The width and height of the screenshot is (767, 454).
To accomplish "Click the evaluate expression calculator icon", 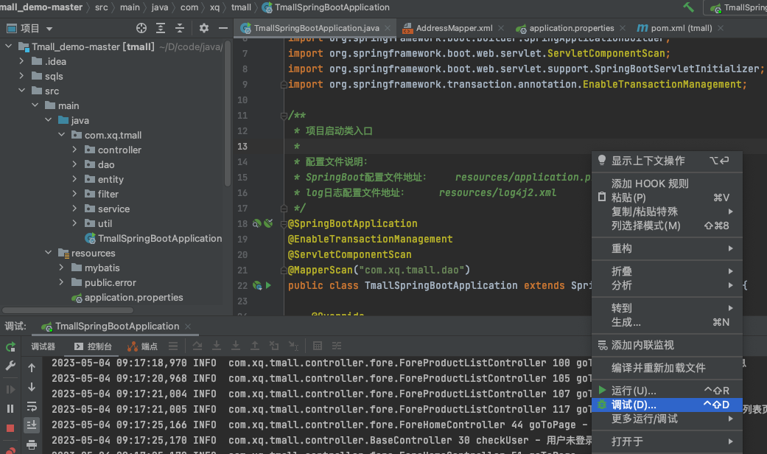I will pos(318,346).
